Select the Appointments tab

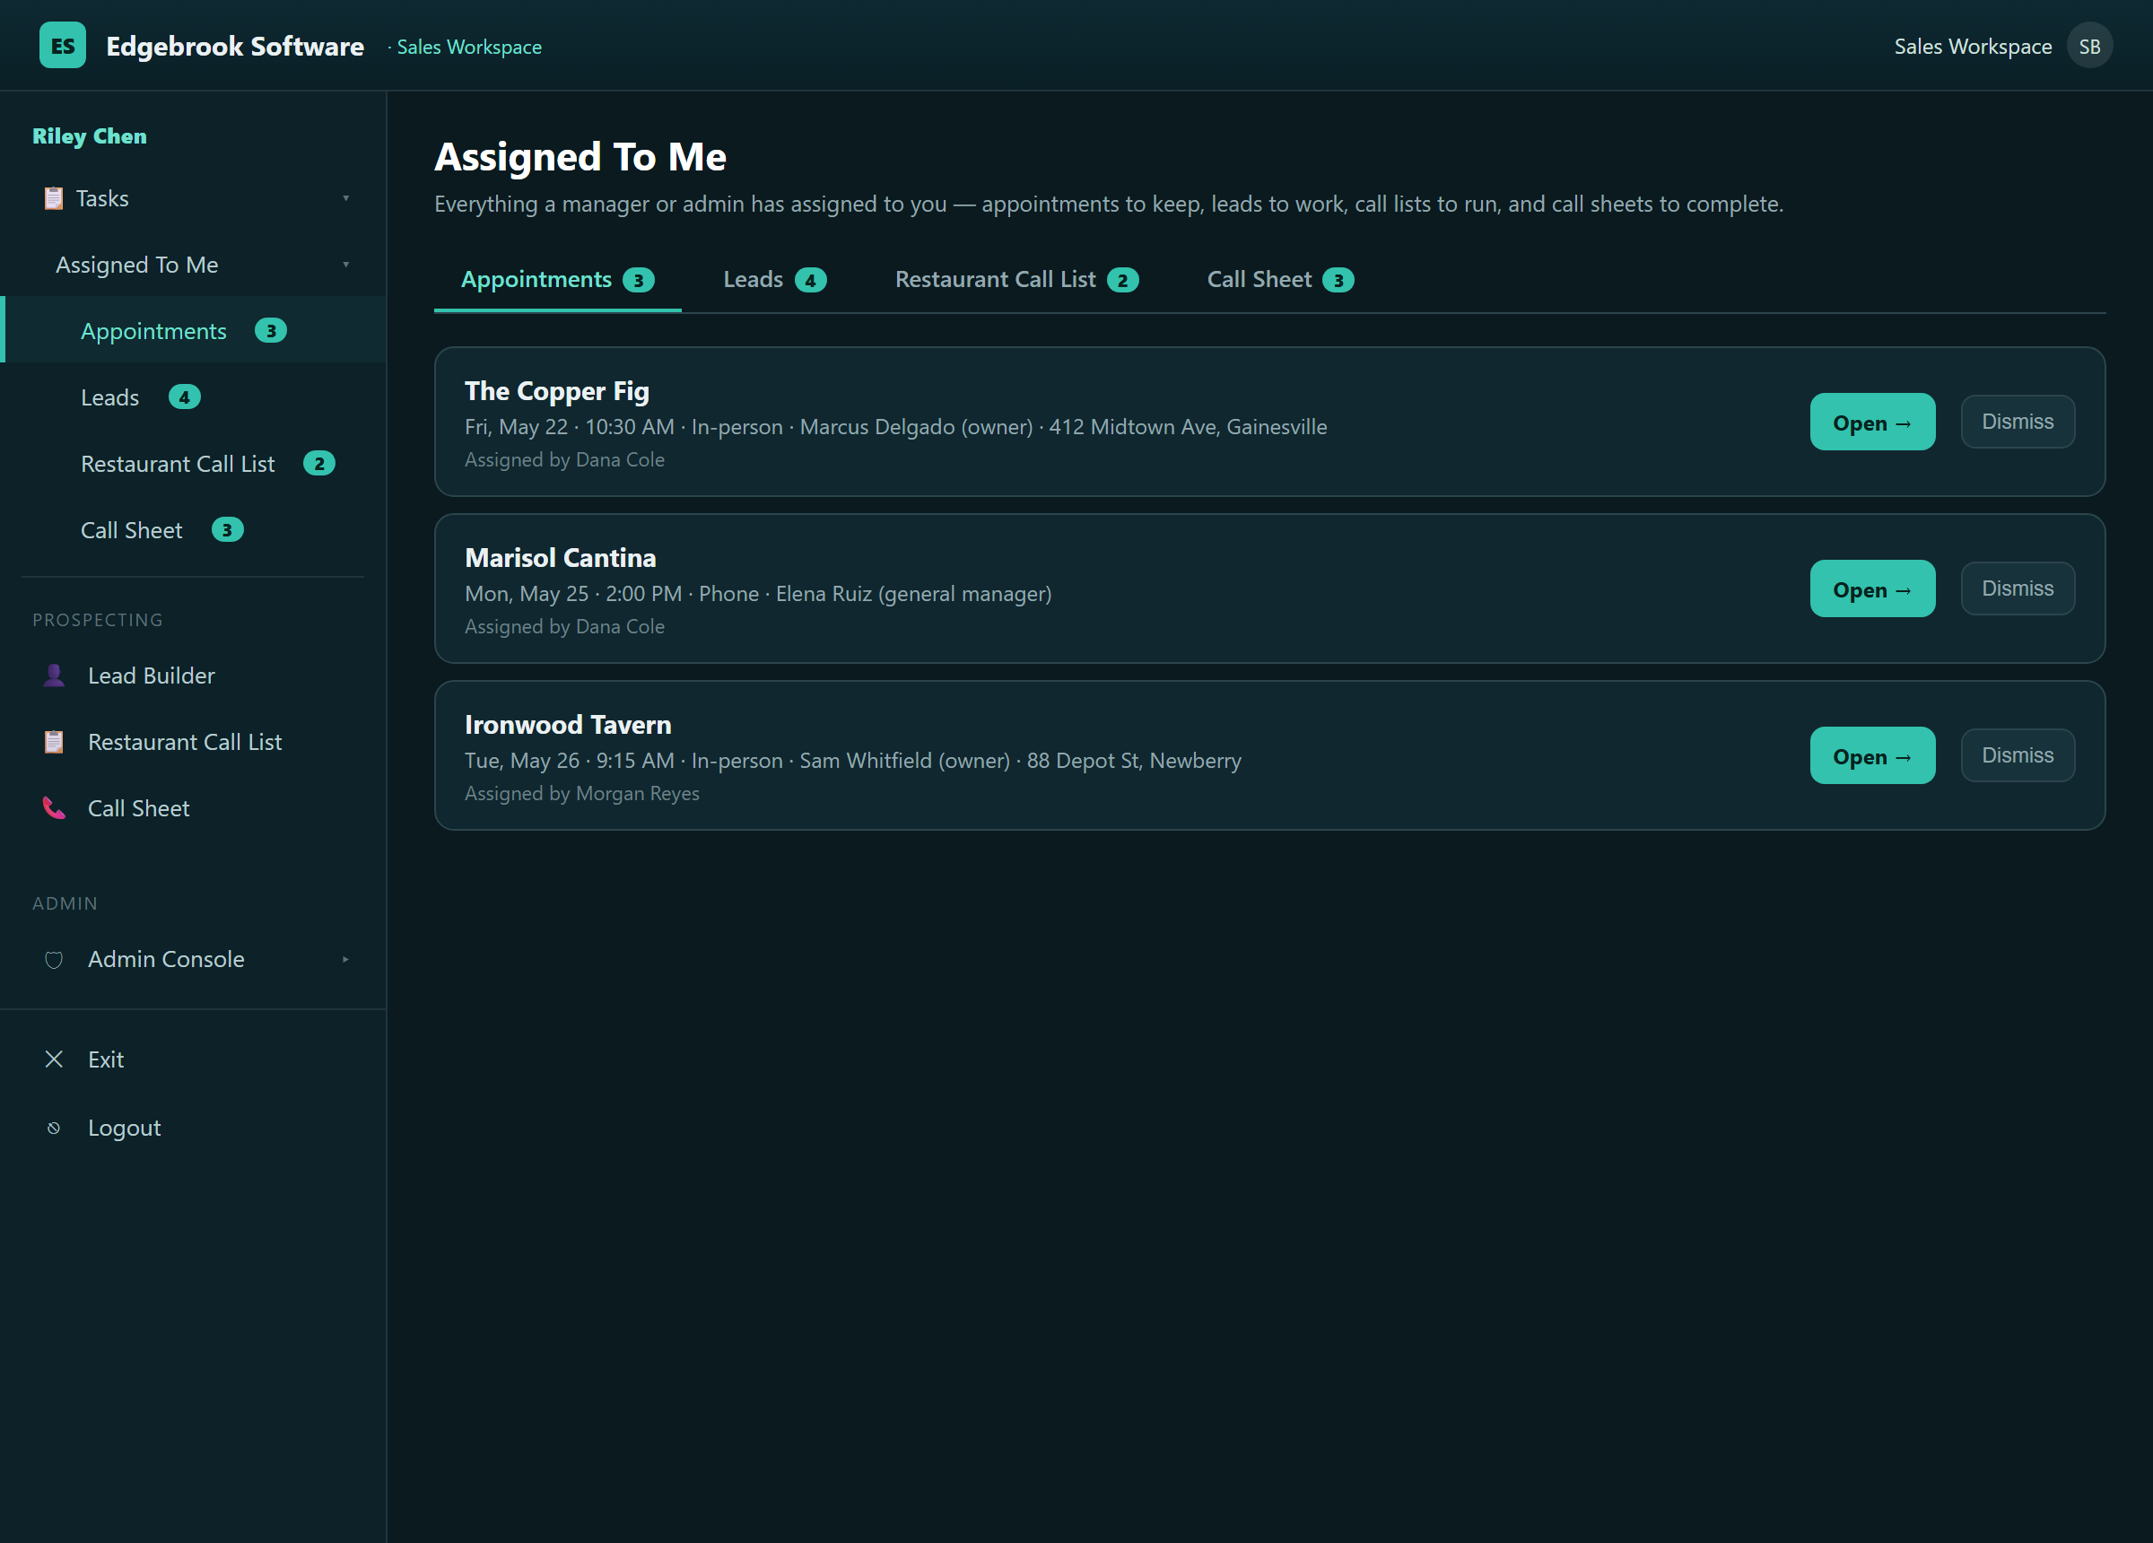557,280
